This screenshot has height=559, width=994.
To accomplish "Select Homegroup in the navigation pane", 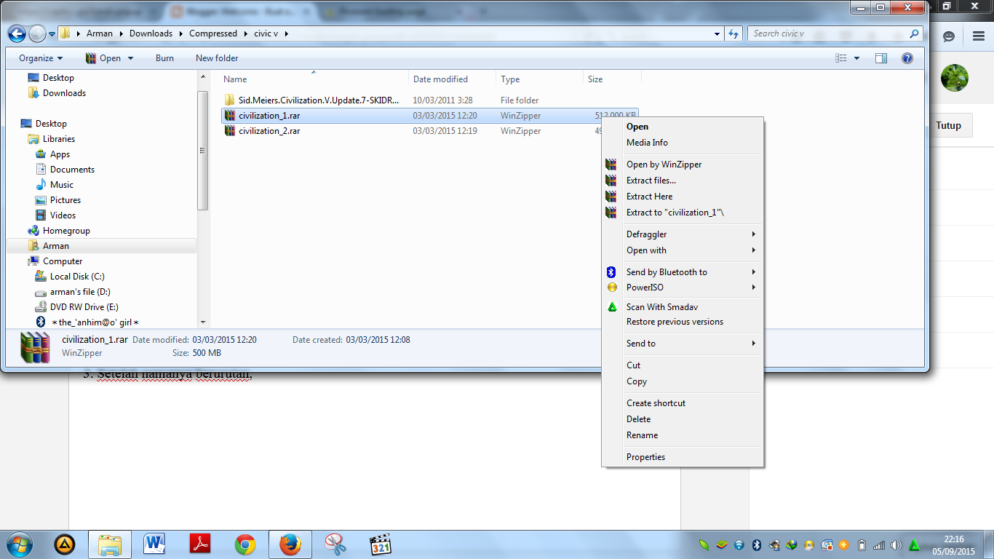I will click(x=66, y=231).
